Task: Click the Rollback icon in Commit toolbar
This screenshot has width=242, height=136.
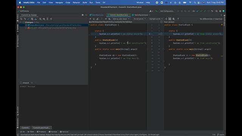Action: point(25,19)
